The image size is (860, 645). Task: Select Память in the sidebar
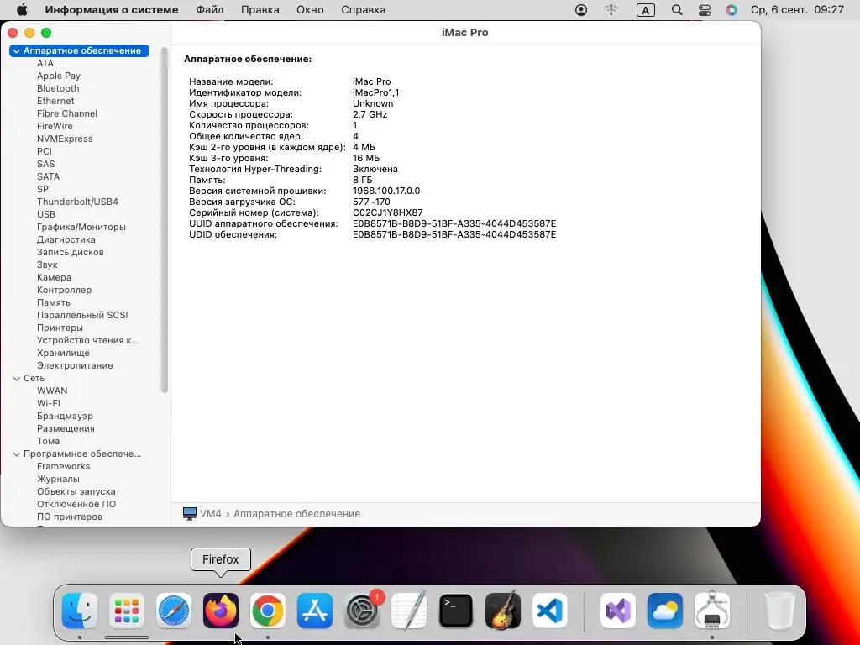pos(53,302)
